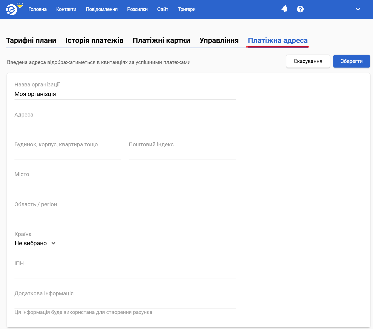Click the Зберегти button
The width and height of the screenshot is (373, 329).
coord(352,61)
